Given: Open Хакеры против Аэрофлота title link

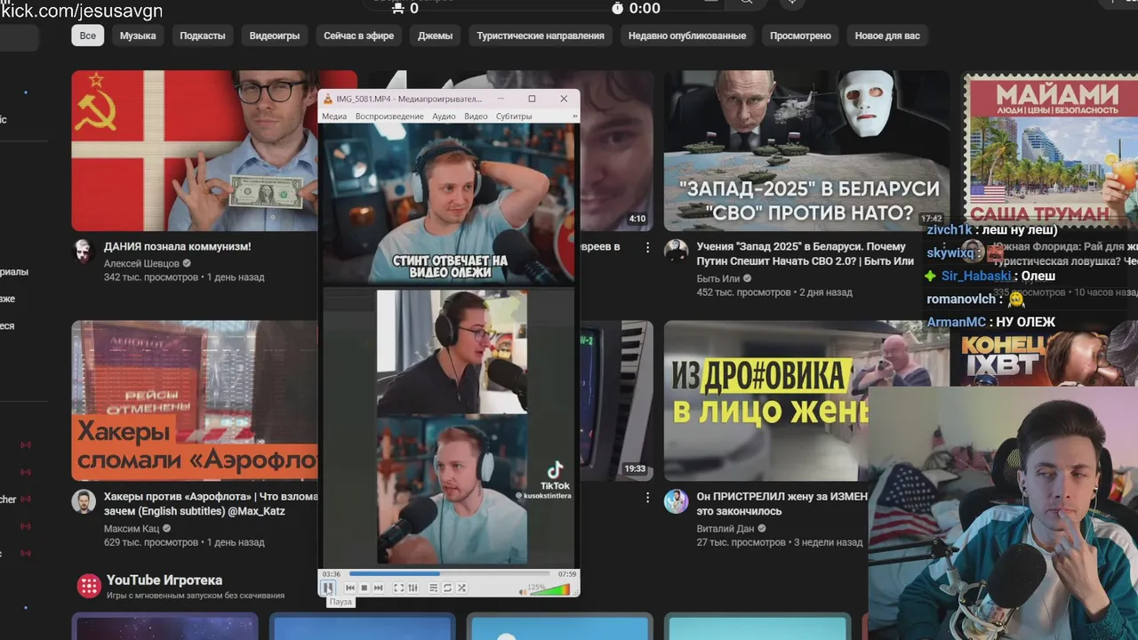Looking at the screenshot, I should [x=211, y=504].
